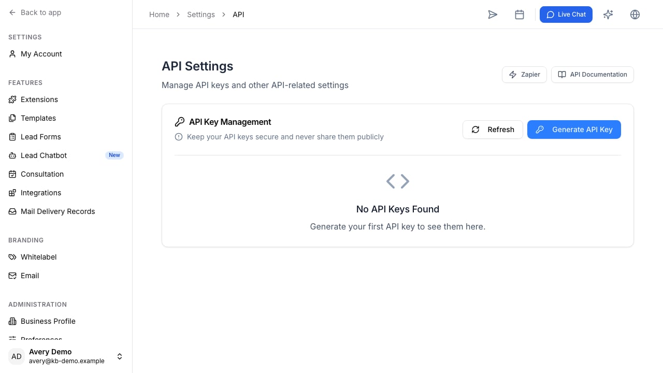This screenshot has height=373, width=663.
Task: Open Integrations section
Action: 66,193
